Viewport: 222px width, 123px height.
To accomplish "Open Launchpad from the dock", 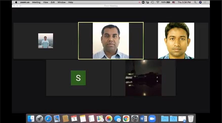I will click(x=39, y=118).
